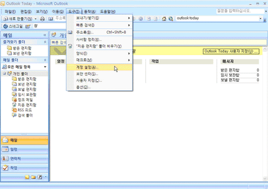Click the 새로 만들기 new item icon
Screen dimensions: 268x189
(6, 18)
